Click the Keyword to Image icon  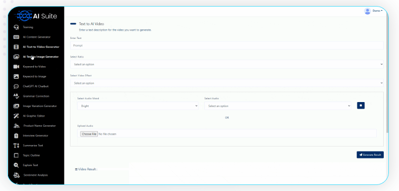click(16, 76)
